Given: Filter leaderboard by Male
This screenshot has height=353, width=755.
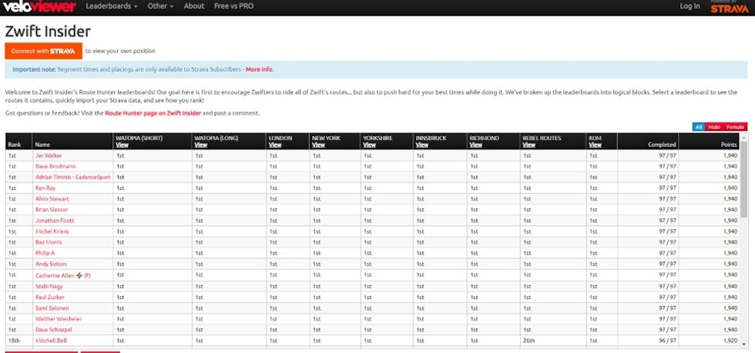Looking at the screenshot, I should click(714, 127).
